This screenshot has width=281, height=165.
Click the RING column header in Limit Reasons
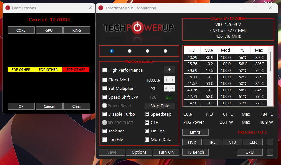[77, 30]
